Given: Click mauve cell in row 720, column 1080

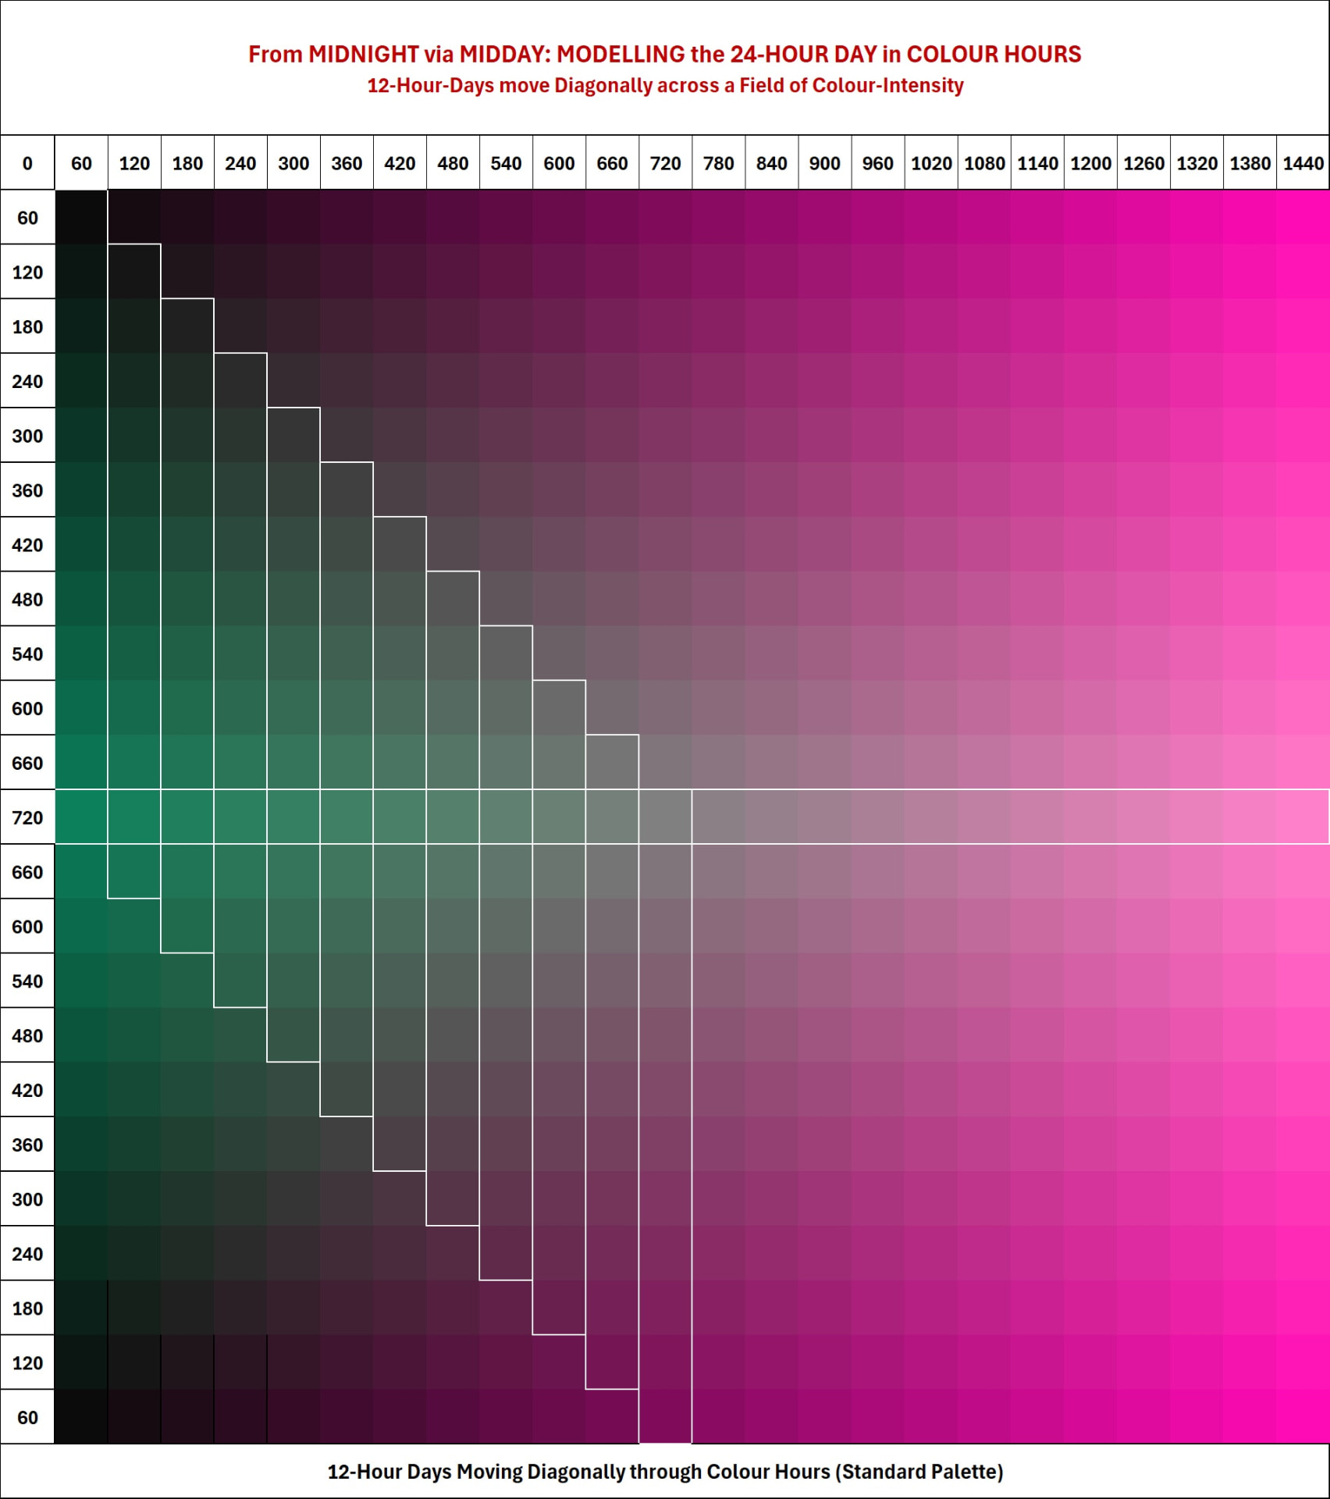Looking at the screenshot, I should (x=984, y=817).
